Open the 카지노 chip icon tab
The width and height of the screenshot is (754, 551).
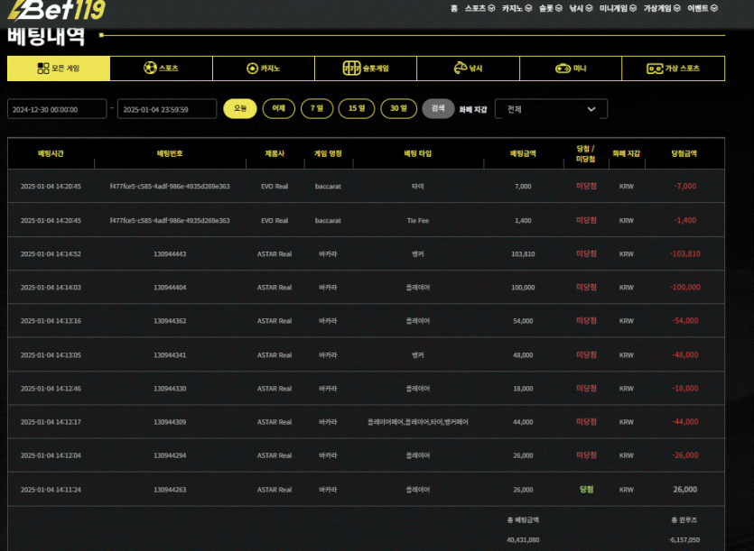click(264, 69)
